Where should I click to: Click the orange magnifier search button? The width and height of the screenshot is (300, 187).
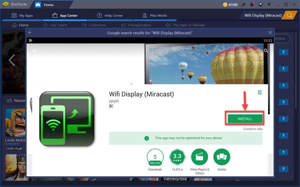(x=289, y=15)
